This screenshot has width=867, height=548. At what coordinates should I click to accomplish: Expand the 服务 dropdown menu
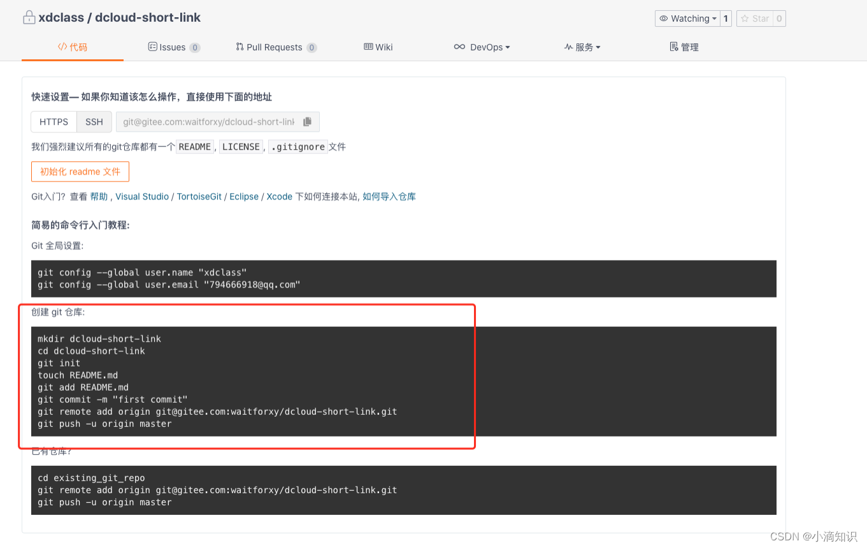click(582, 47)
